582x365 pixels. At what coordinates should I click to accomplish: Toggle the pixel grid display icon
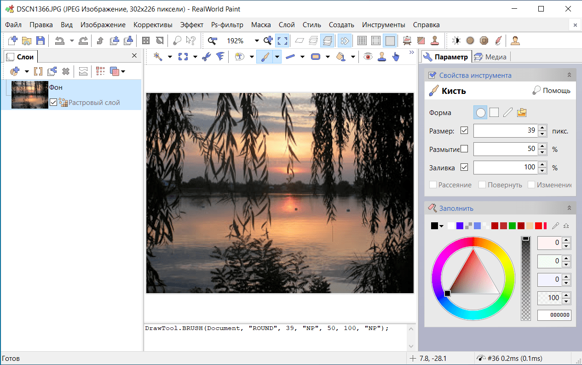click(362, 41)
